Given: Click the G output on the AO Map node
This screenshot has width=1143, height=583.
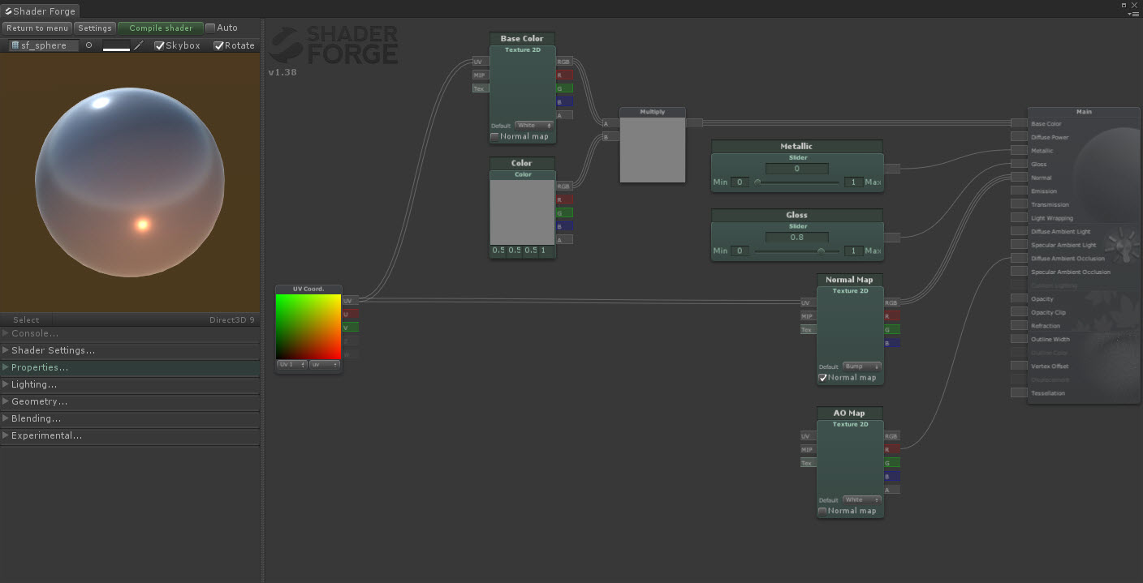Looking at the screenshot, I should 891,462.
